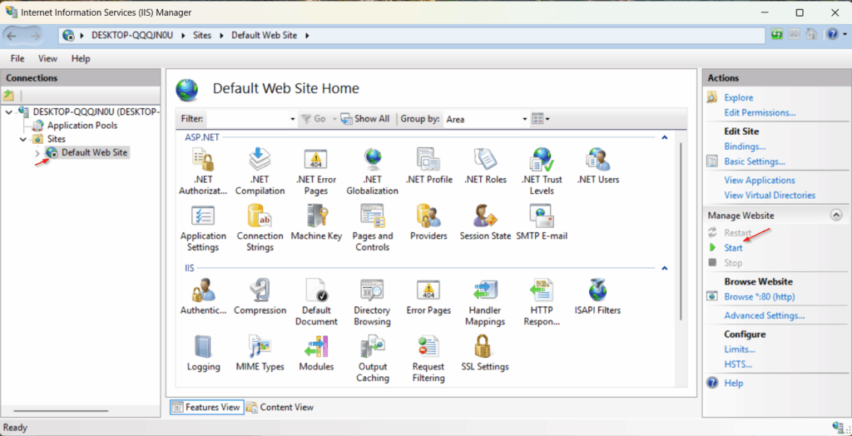This screenshot has width=852, height=436.
Task: Open Error Pages in the IIS group
Action: (428, 297)
